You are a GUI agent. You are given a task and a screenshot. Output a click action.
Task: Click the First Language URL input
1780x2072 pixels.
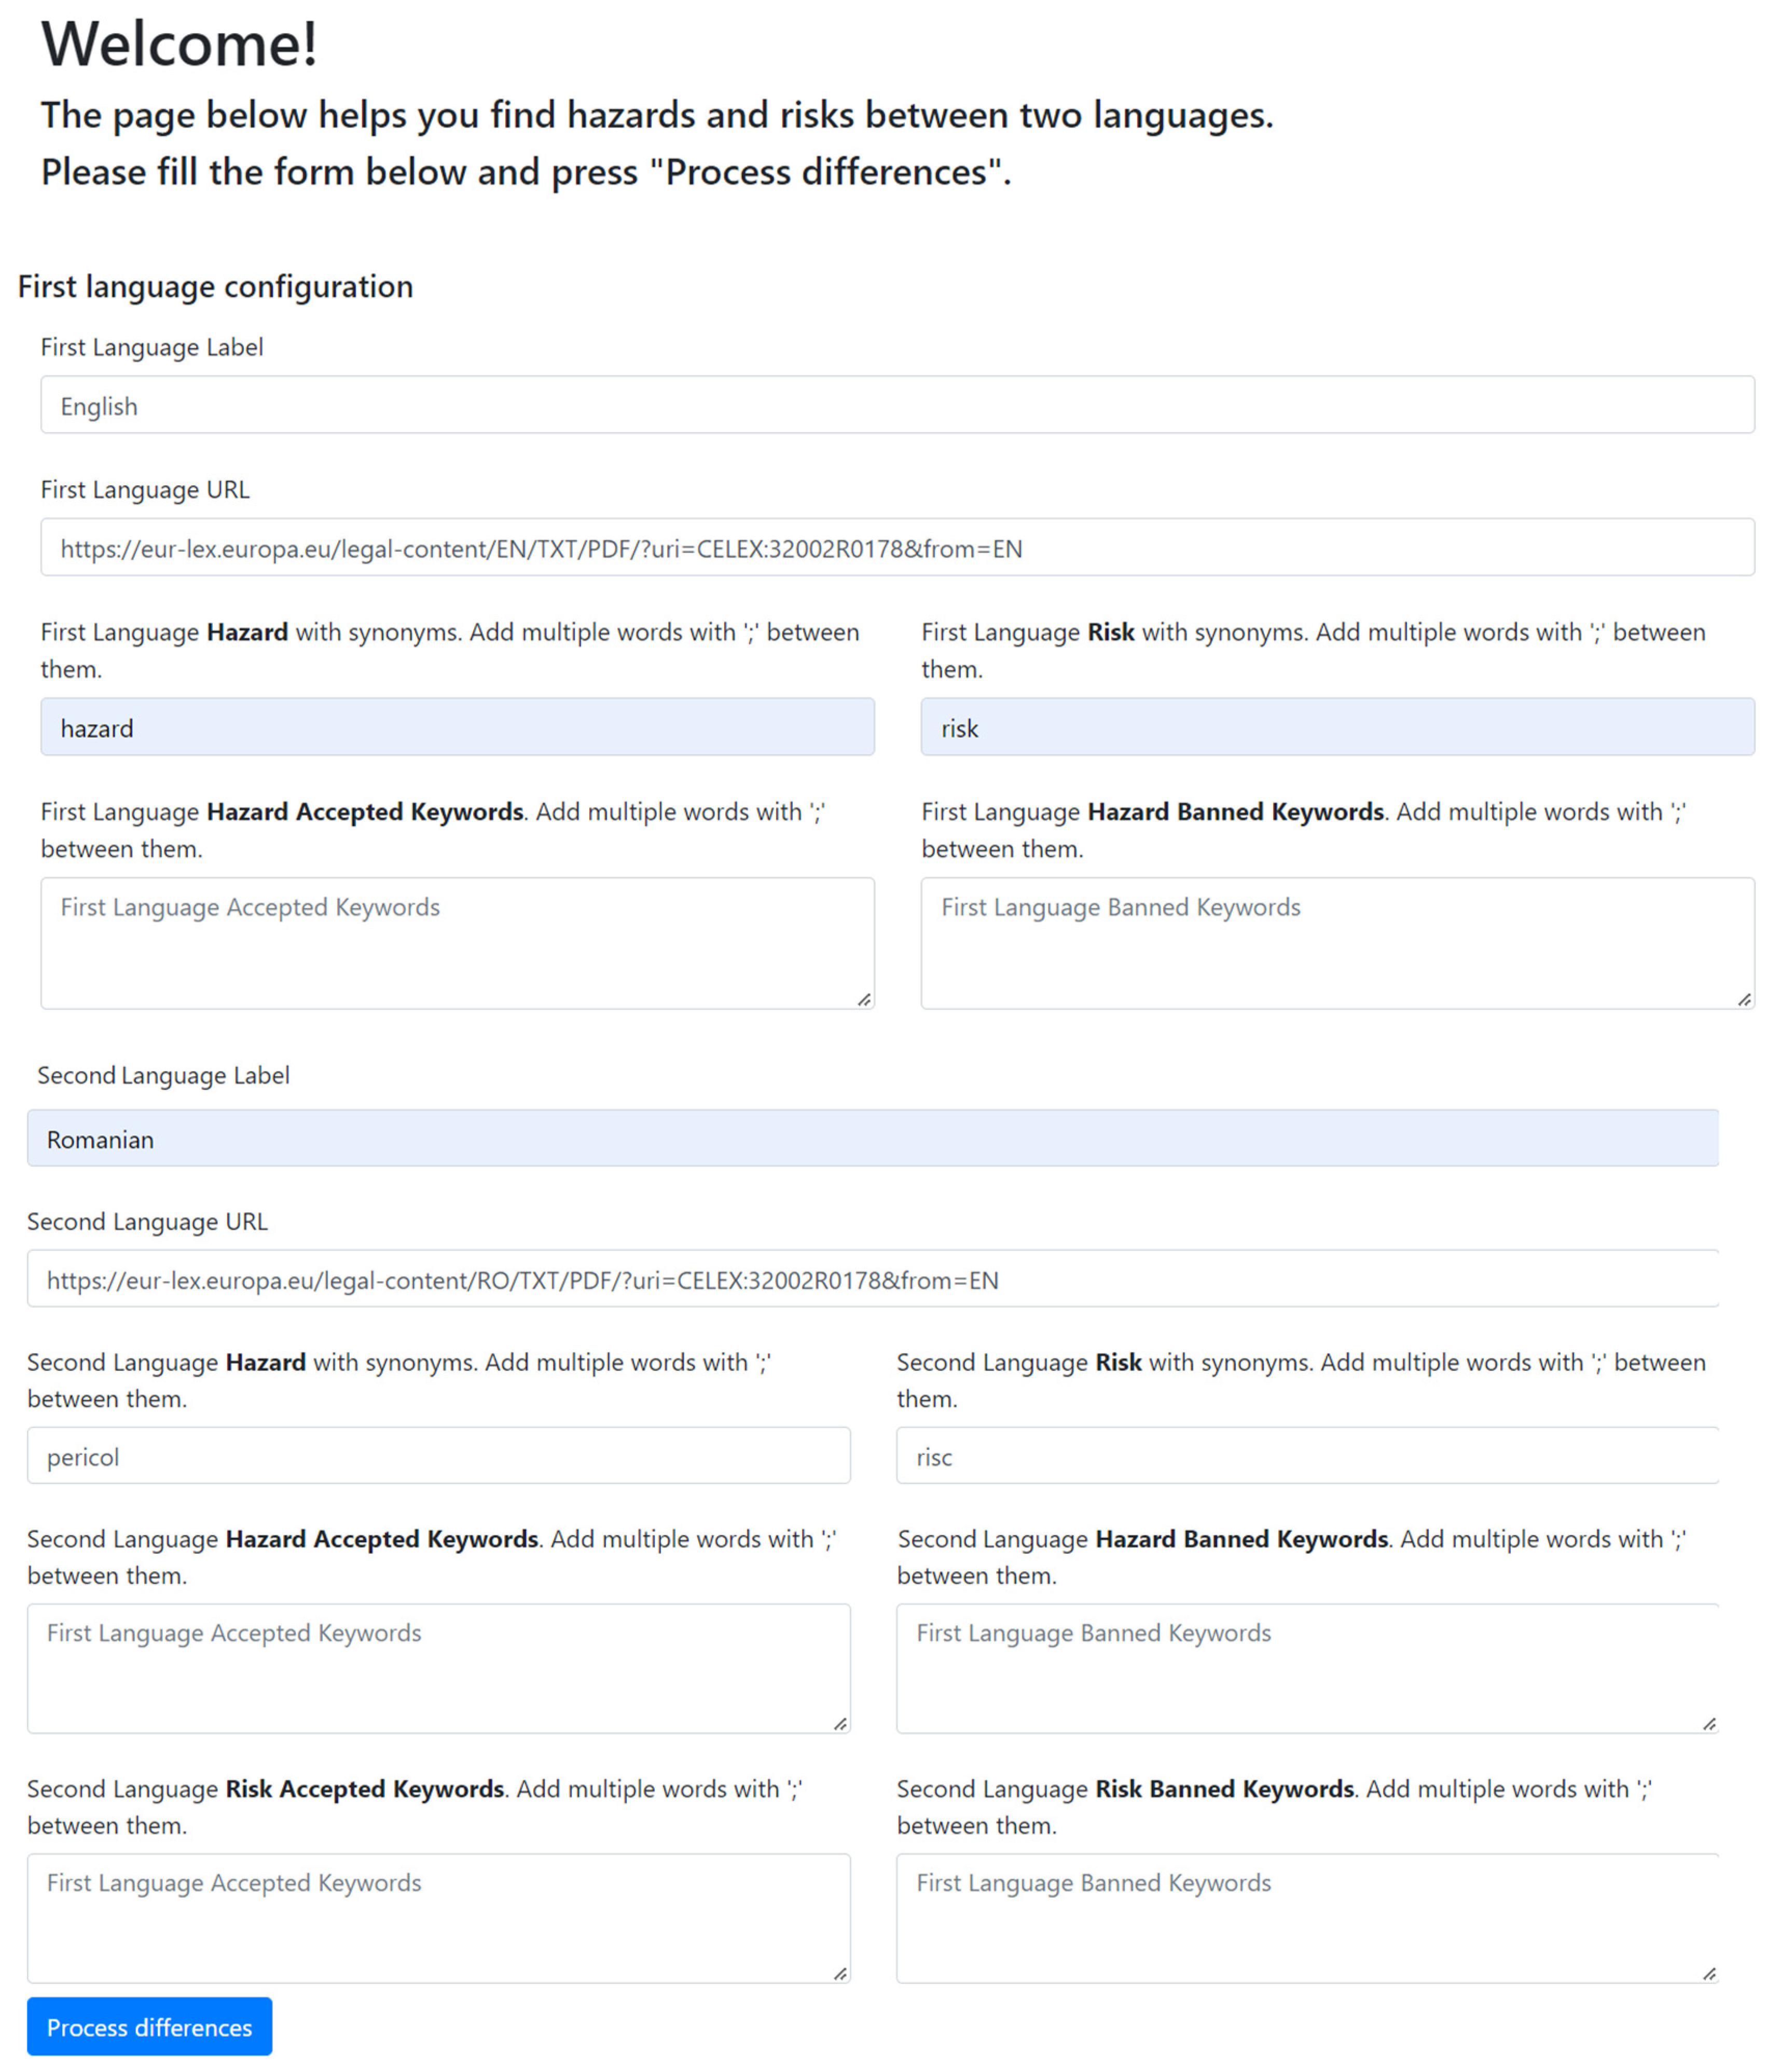pos(896,547)
